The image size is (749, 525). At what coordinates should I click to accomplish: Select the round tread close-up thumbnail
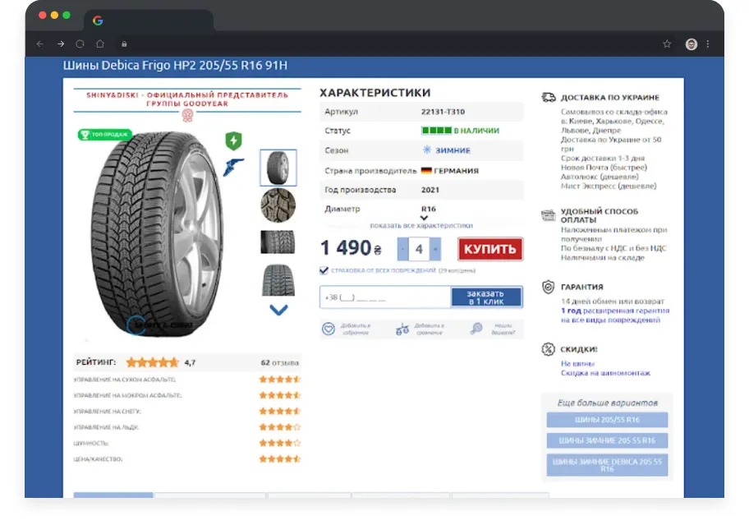[278, 205]
